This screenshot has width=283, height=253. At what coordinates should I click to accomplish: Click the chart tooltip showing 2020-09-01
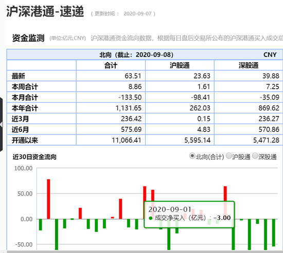(189, 215)
